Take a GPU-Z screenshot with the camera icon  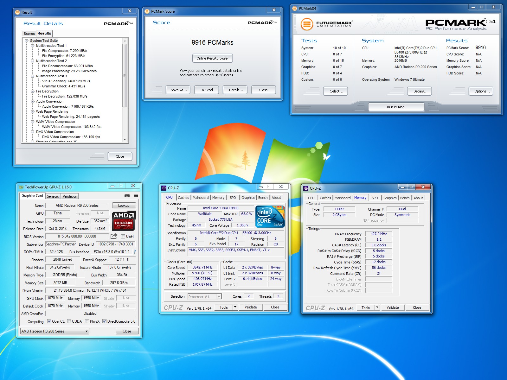127,196
